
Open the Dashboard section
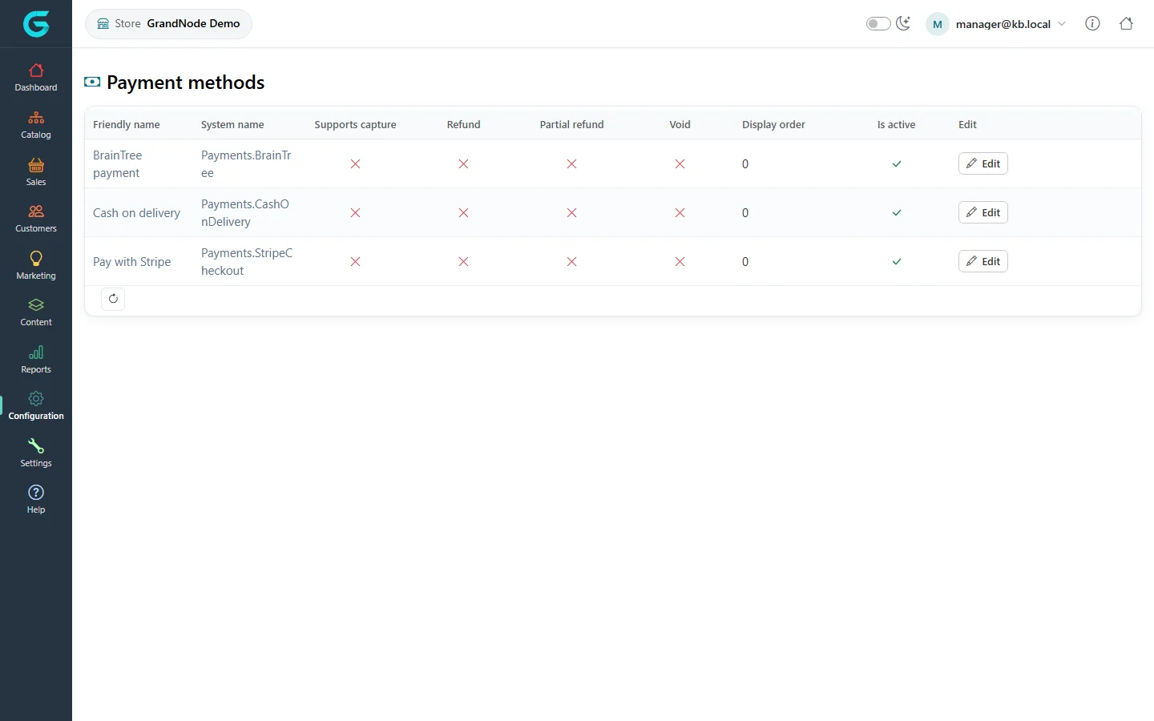[36, 78]
